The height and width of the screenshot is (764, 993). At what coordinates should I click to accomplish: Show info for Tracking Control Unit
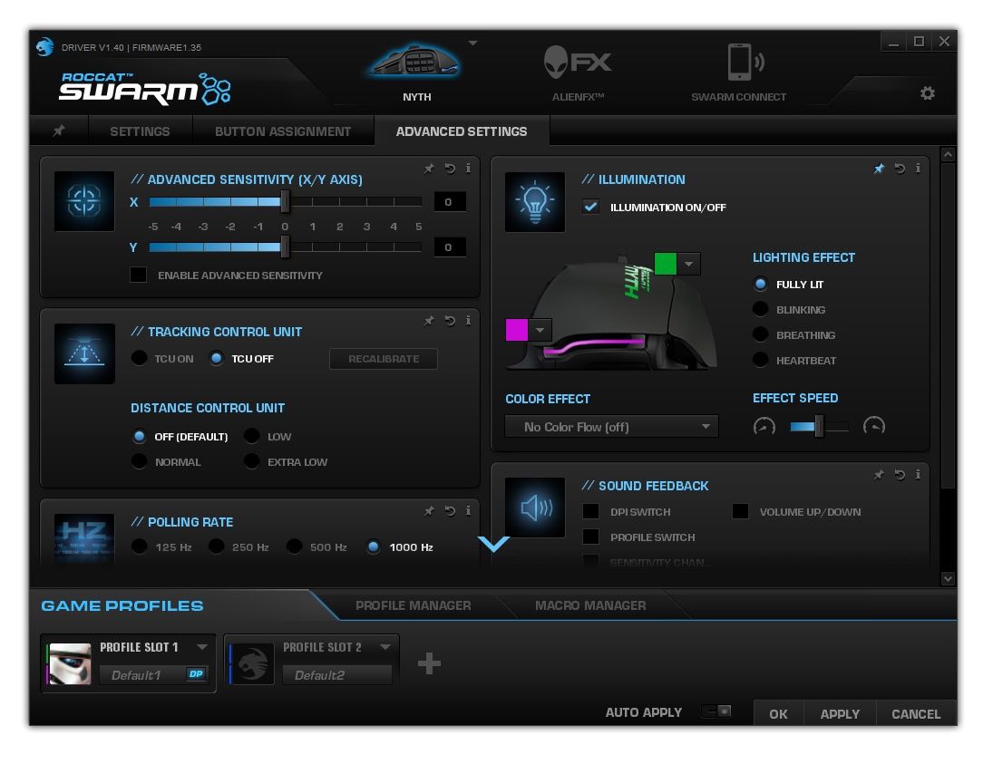tap(468, 320)
